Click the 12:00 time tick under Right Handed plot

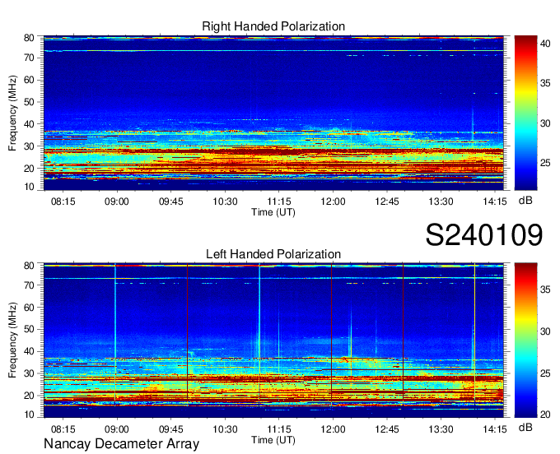[x=333, y=202]
